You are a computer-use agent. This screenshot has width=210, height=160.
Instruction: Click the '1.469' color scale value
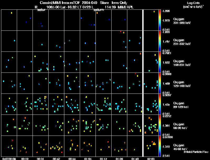click(166, 84)
